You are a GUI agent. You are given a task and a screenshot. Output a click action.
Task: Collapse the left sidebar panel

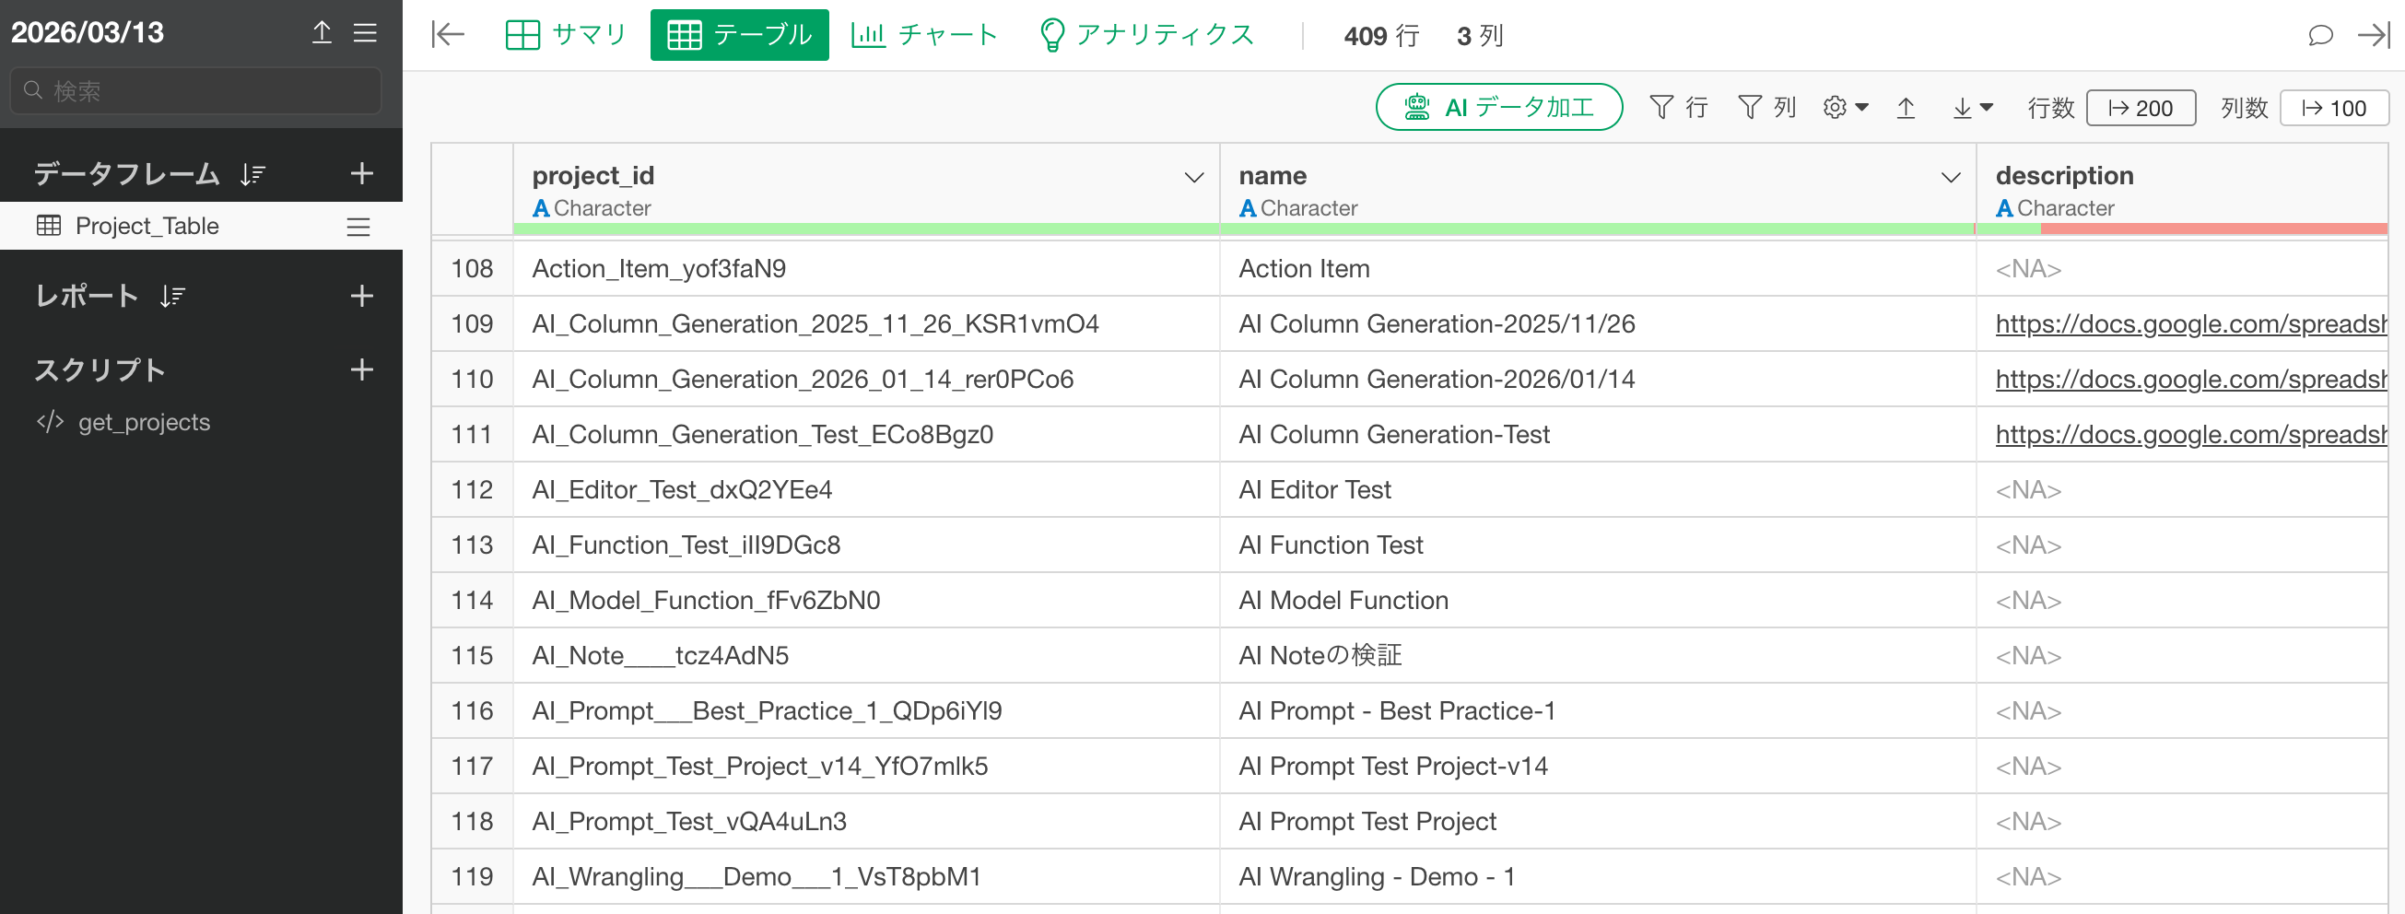(x=448, y=36)
